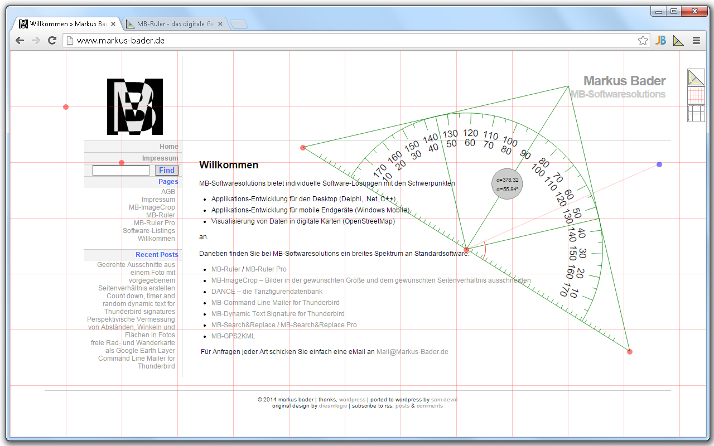The height and width of the screenshot is (446, 714).
Task: Go to the Impressum page link
Action: coord(159,158)
